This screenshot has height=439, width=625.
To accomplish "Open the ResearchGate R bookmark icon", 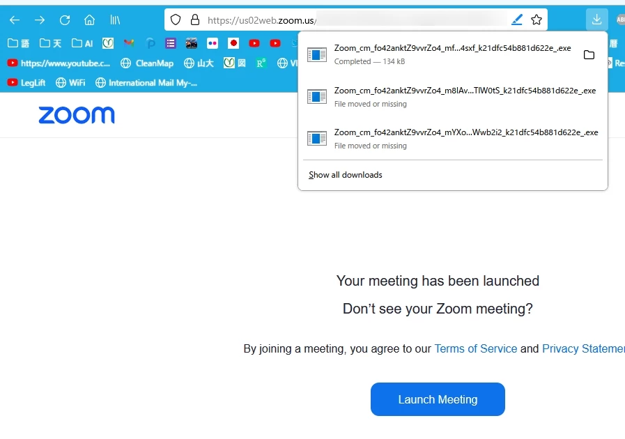I will (x=261, y=63).
